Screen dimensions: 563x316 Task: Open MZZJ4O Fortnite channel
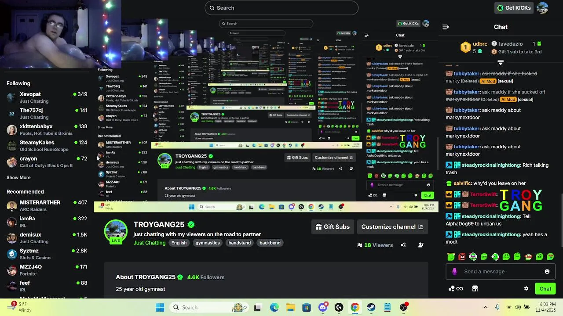pyautogui.click(x=47, y=270)
